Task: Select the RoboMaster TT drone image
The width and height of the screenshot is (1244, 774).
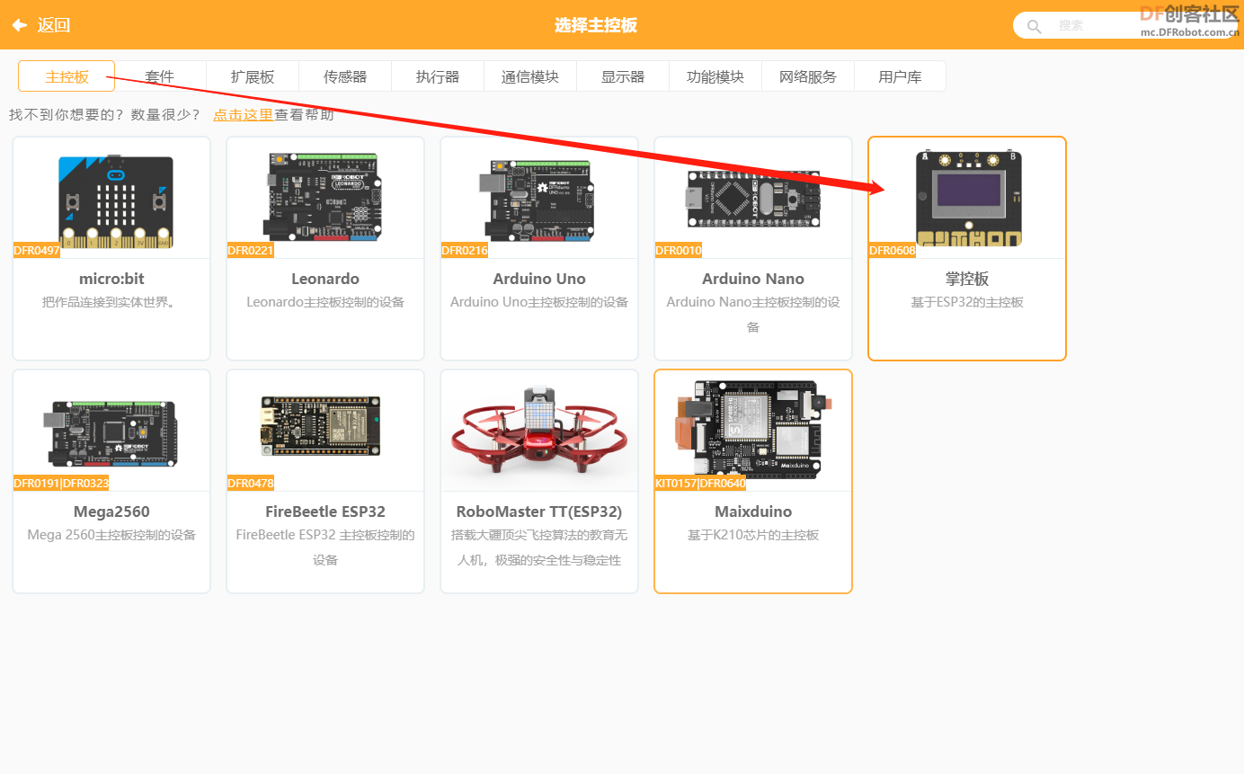Action: (539, 431)
